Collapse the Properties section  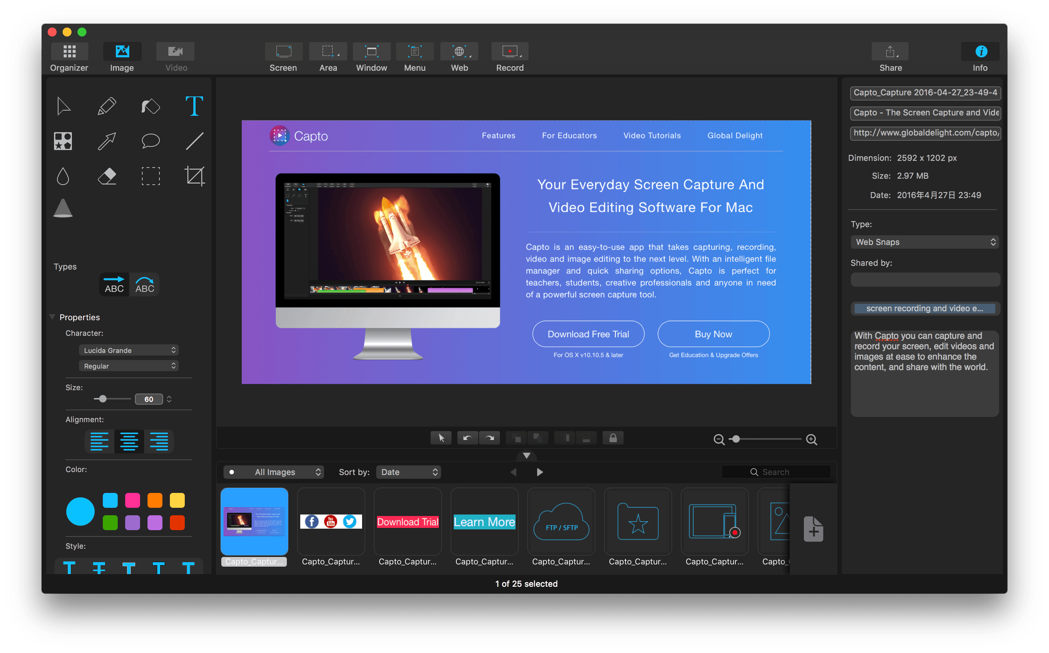52,317
